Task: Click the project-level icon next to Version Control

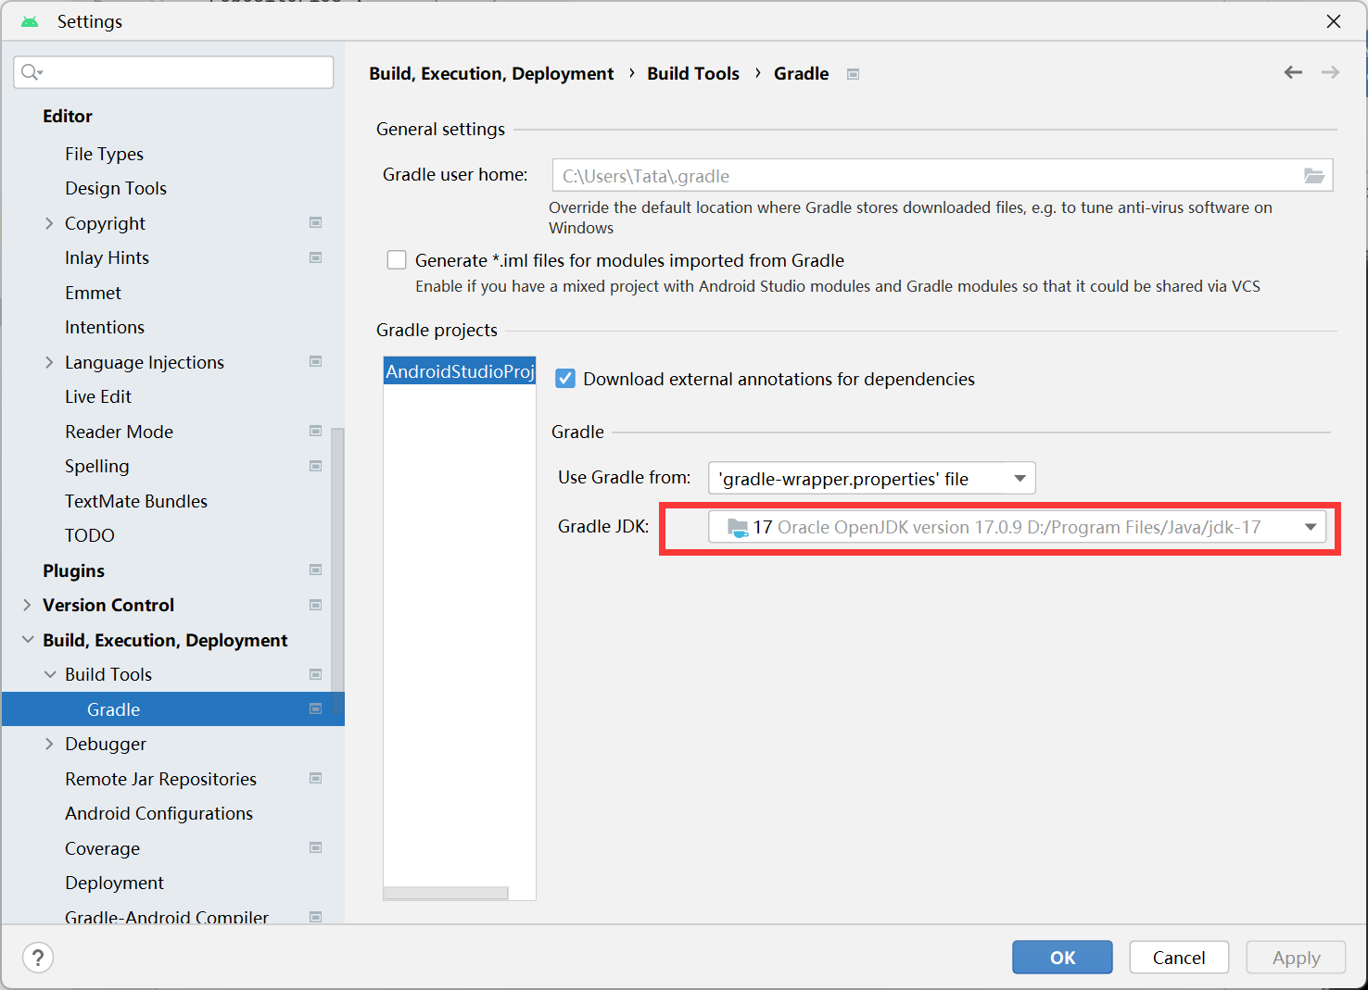Action: click(x=315, y=605)
